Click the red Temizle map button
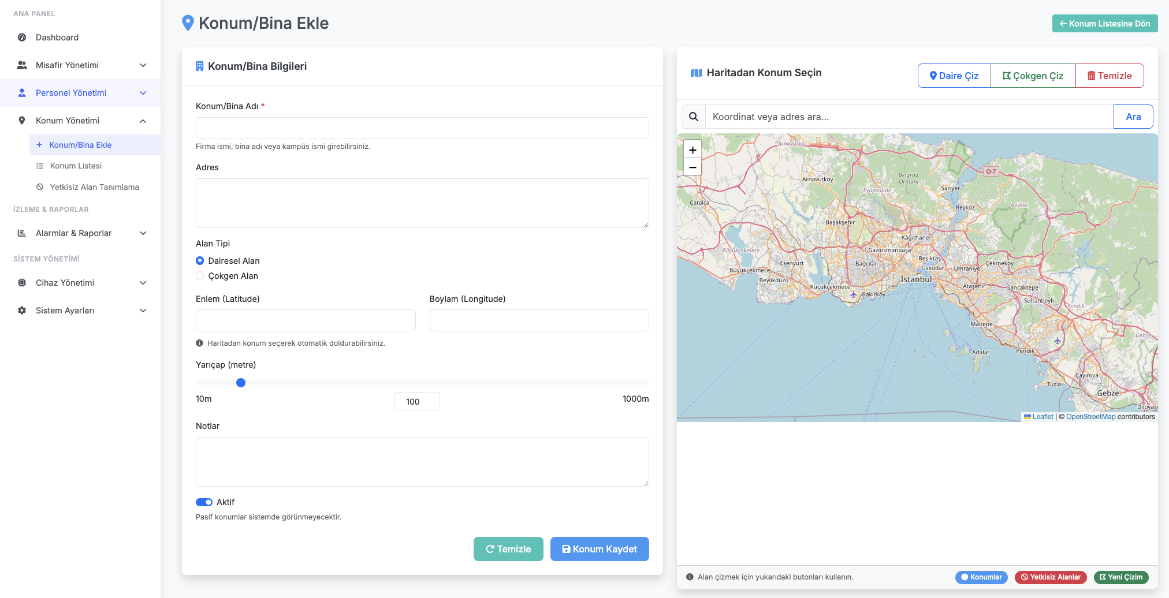The width and height of the screenshot is (1169, 598). 1110,76
